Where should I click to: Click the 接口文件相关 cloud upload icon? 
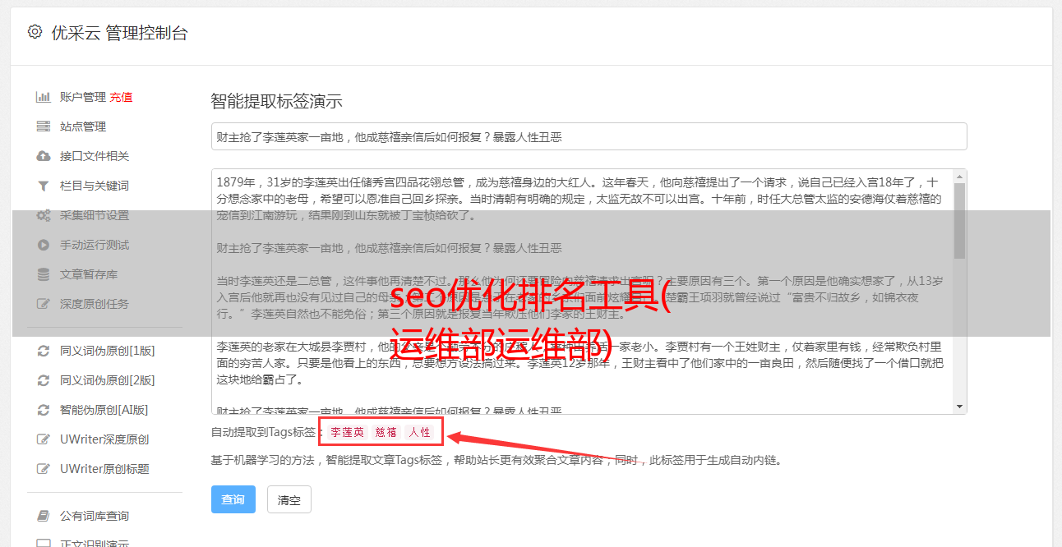[44, 156]
